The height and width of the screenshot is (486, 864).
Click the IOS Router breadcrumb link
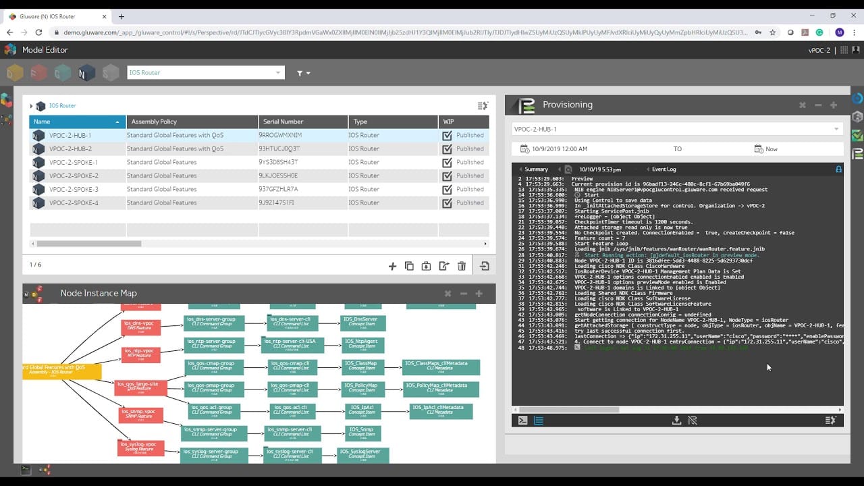[x=62, y=106]
